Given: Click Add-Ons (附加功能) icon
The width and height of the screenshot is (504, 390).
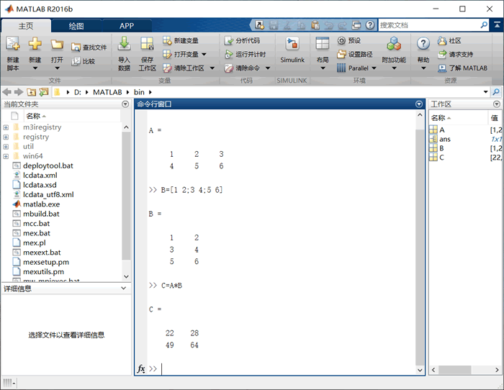Looking at the screenshot, I should click(x=394, y=44).
